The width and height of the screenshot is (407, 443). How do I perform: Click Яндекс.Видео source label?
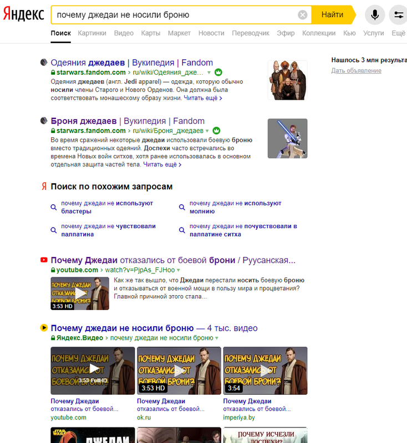[80, 338]
